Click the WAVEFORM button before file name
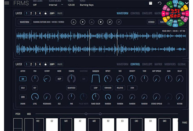Image resolution: width=193 pixels, height=131 pixels. [x=25, y=22]
